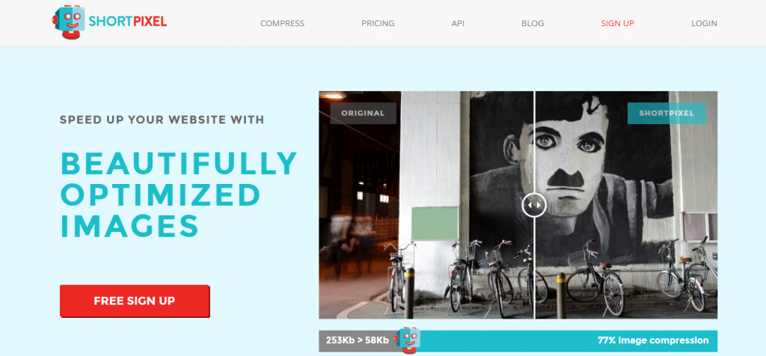Click the ShortPixel brand name text

128,21
